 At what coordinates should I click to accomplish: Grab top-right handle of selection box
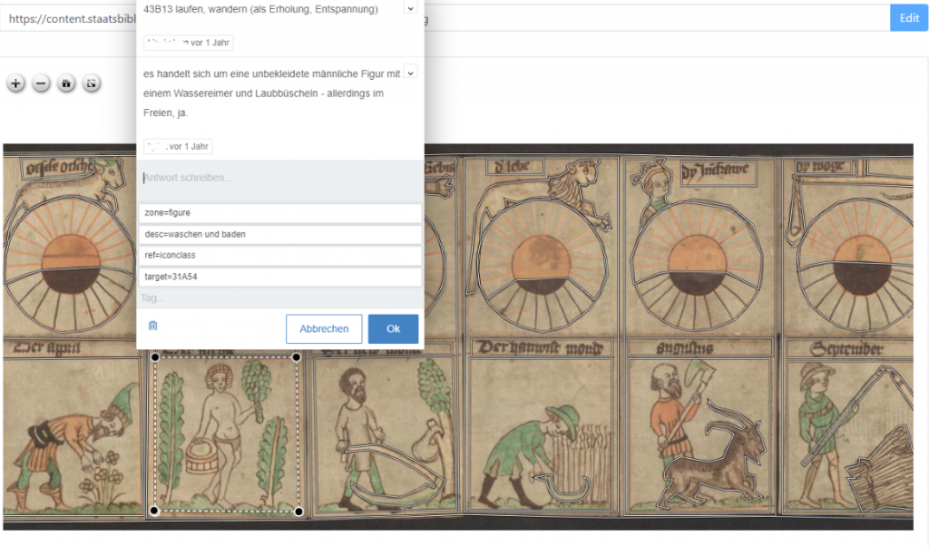point(297,357)
